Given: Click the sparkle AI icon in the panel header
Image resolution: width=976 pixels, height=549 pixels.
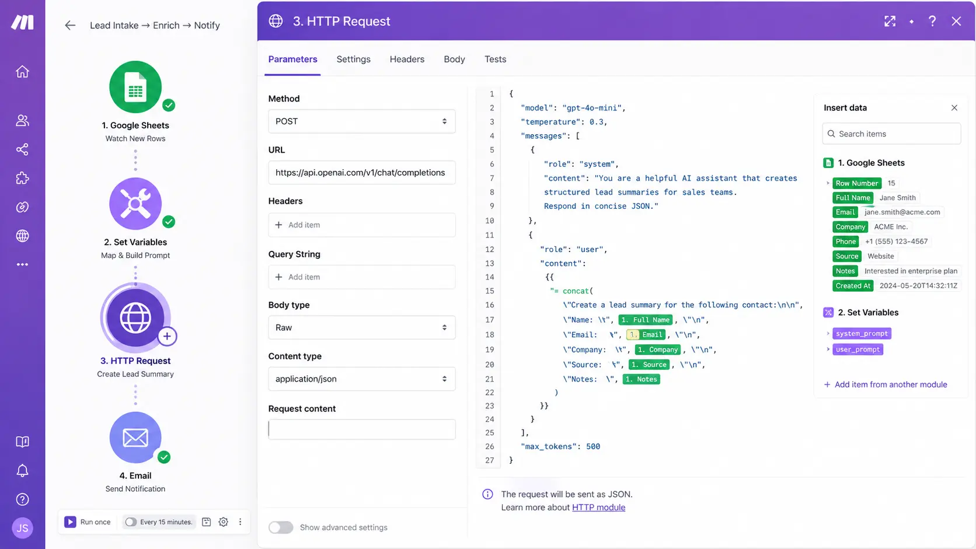Looking at the screenshot, I should pos(911,22).
